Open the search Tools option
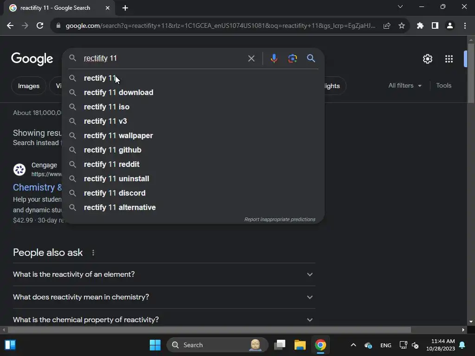 point(443,86)
